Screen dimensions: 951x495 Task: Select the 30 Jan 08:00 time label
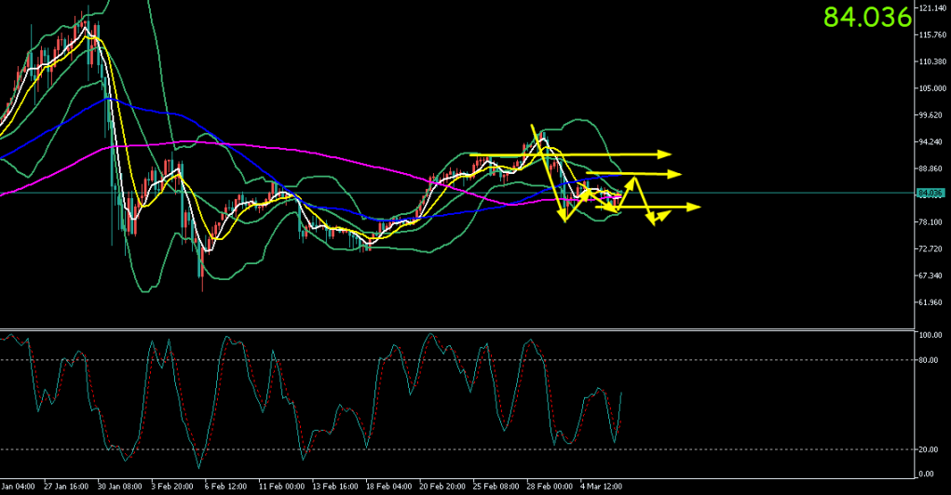(118, 486)
